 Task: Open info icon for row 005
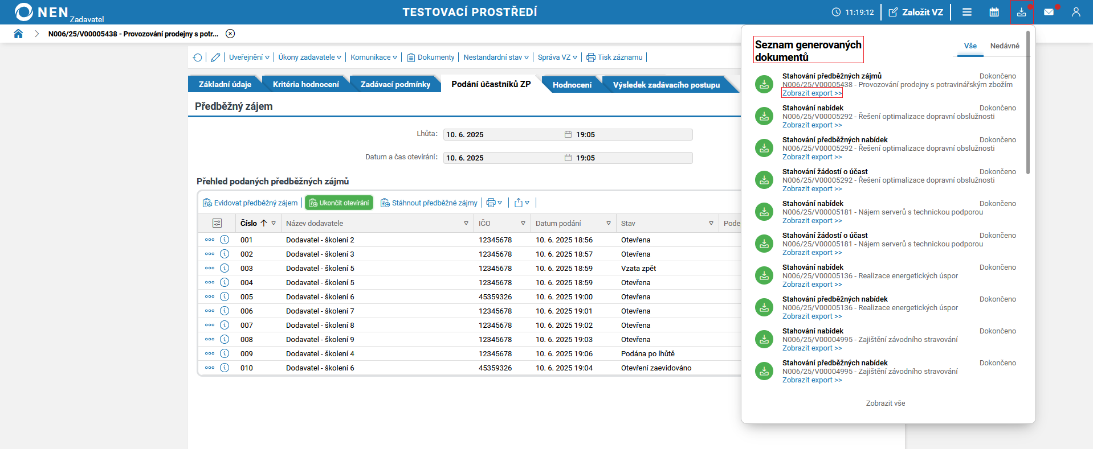click(x=225, y=296)
